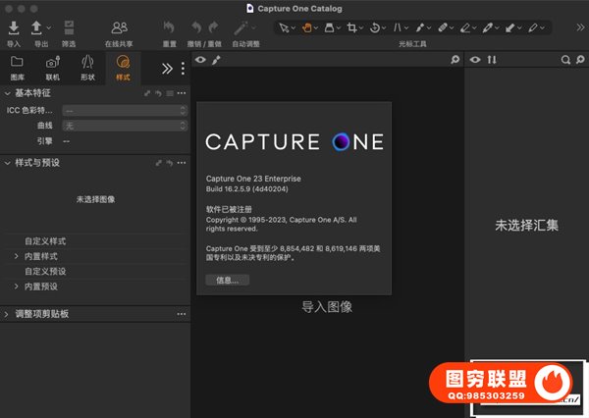Image resolution: width=589 pixels, height=418 pixels.
Task: Toggle the browser panel eye icon
Action: tap(475, 61)
